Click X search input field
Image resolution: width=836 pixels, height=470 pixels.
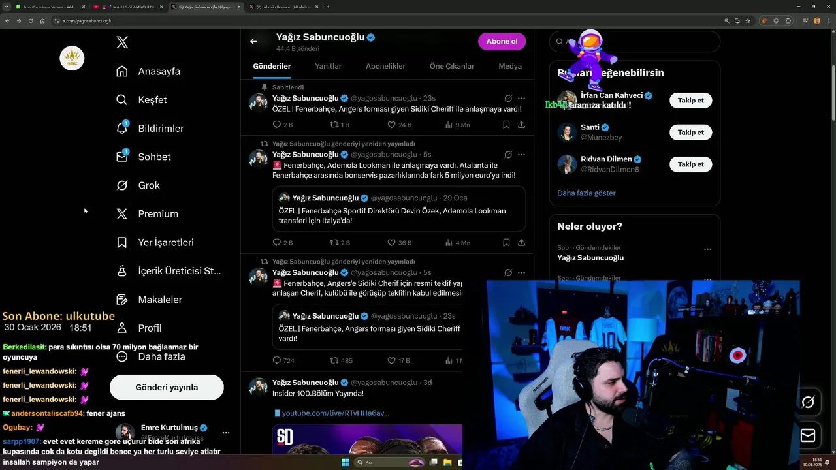point(634,41)
